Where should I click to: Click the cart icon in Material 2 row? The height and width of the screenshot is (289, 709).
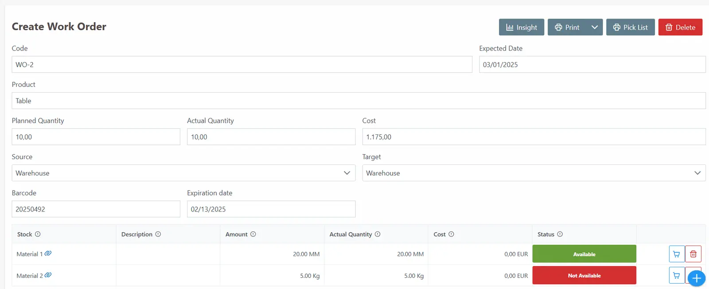(x=676, y=275)
